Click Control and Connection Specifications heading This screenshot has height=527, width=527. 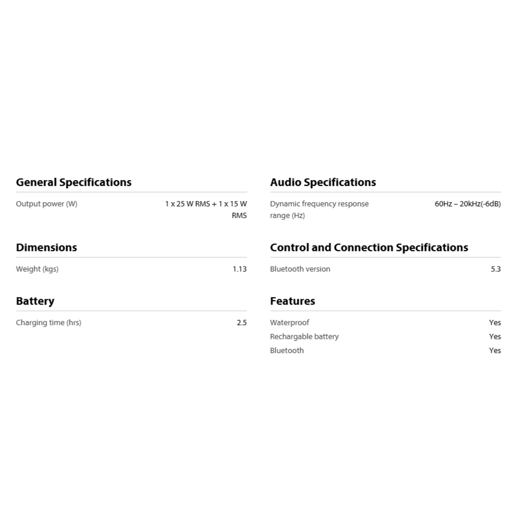coord(369,247)
